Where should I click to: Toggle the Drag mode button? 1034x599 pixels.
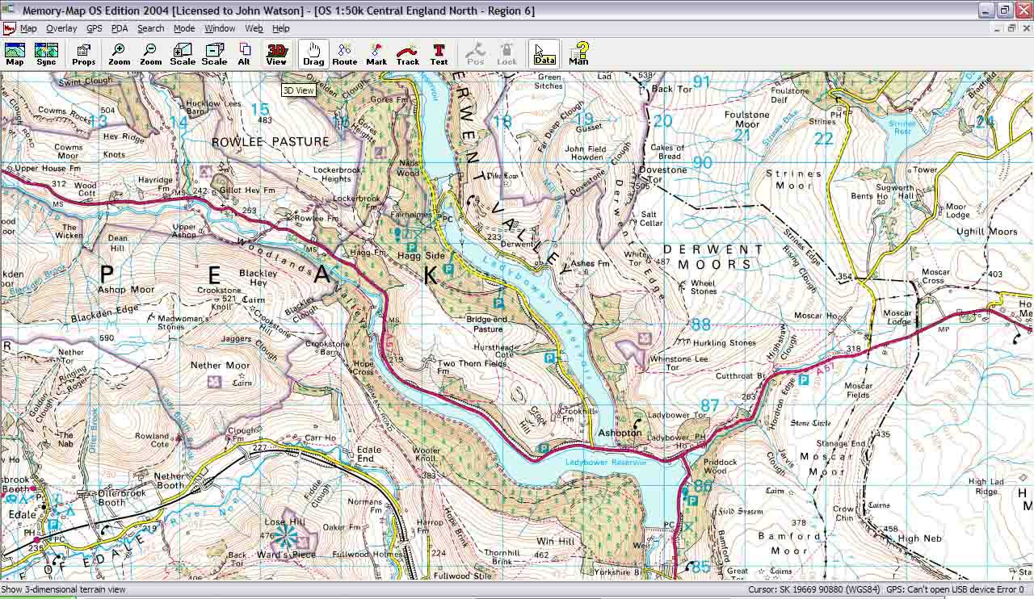coord(313,54)
